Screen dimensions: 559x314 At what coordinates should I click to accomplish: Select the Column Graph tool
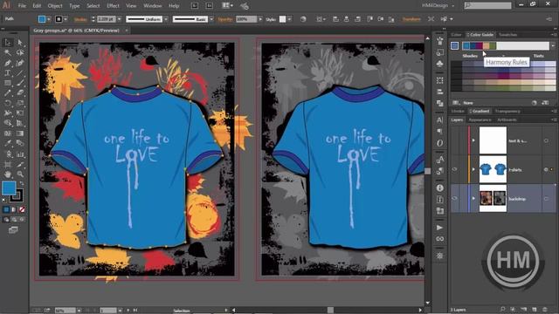tap(20, 154)
